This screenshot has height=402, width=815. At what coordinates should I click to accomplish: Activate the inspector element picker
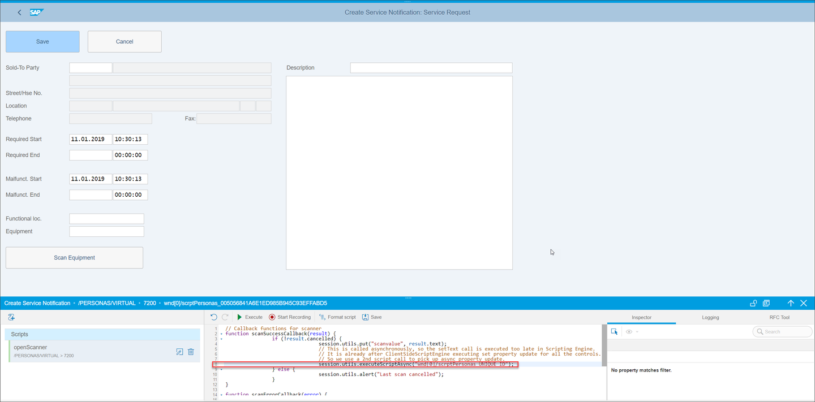(x=615, y=332)
